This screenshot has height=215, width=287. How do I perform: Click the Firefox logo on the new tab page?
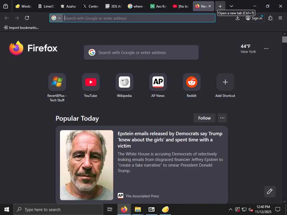click(x=33, y=48)
